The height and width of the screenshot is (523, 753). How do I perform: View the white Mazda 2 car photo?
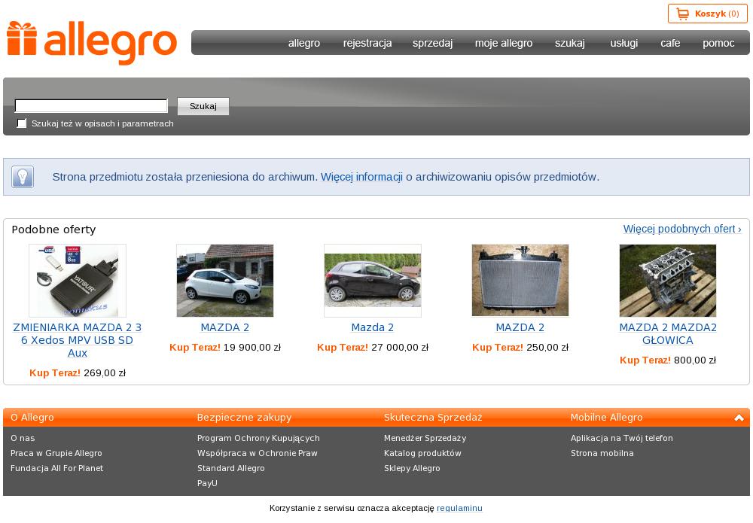(225, 281)
